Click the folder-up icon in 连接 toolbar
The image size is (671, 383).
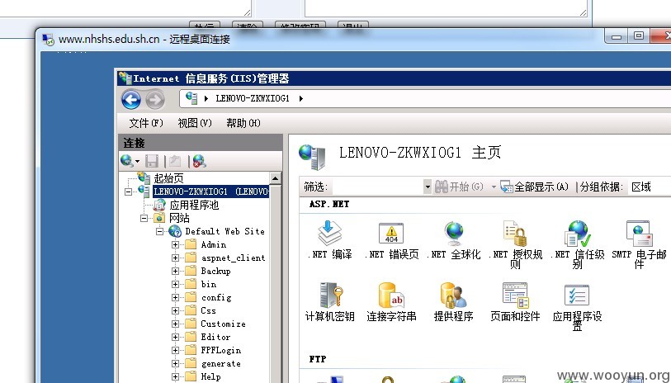175,161
